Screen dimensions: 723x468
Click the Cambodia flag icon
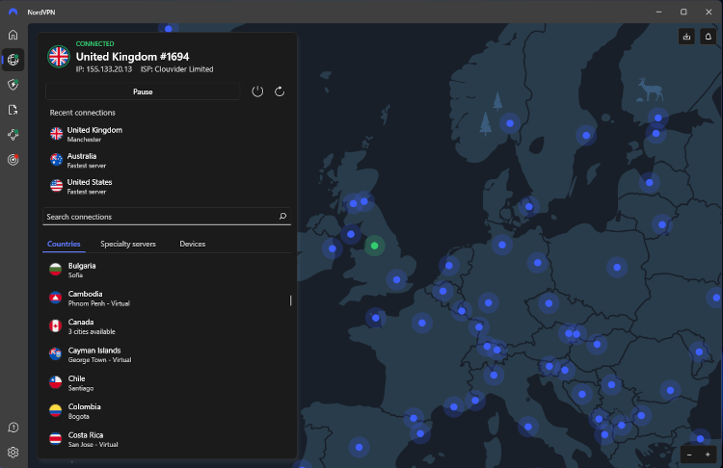55,298
